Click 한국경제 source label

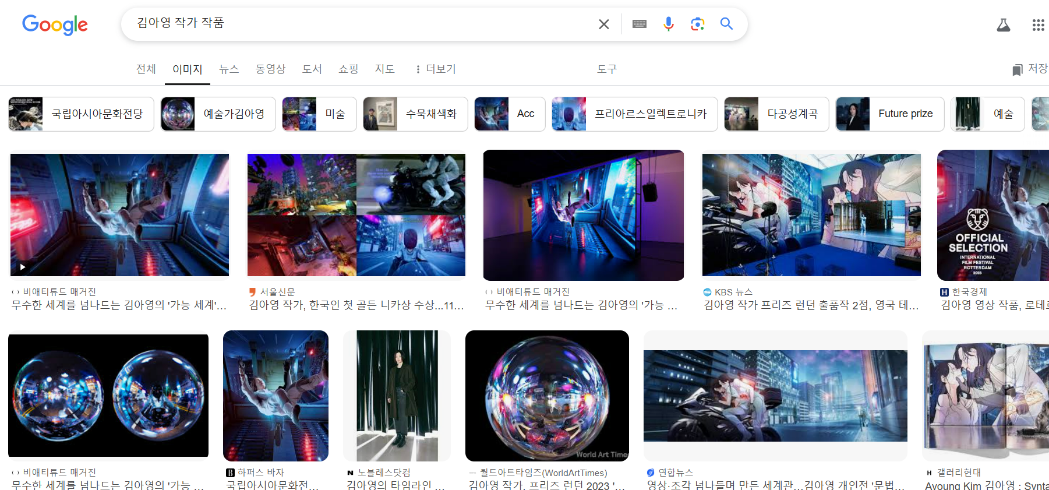click(x=969, y=292)
